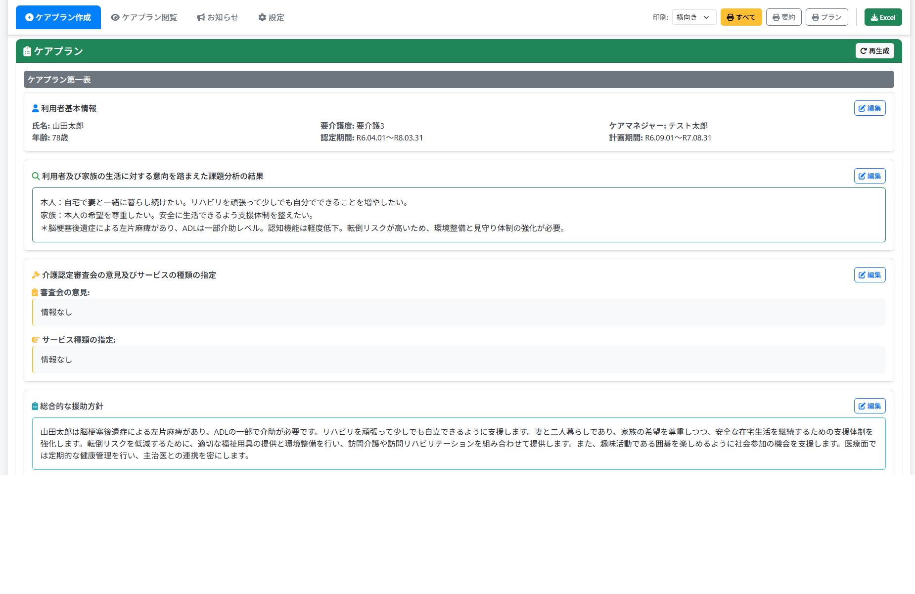Click the 要約 print summary button
Viewport: 915px width, 594px height.
pos(783,17)
